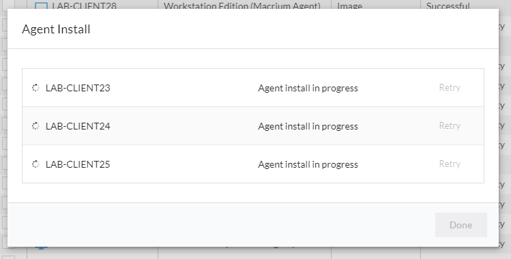
Task: Select the progress spinner for LAB-CLIENT25
Action: (35, 164)
